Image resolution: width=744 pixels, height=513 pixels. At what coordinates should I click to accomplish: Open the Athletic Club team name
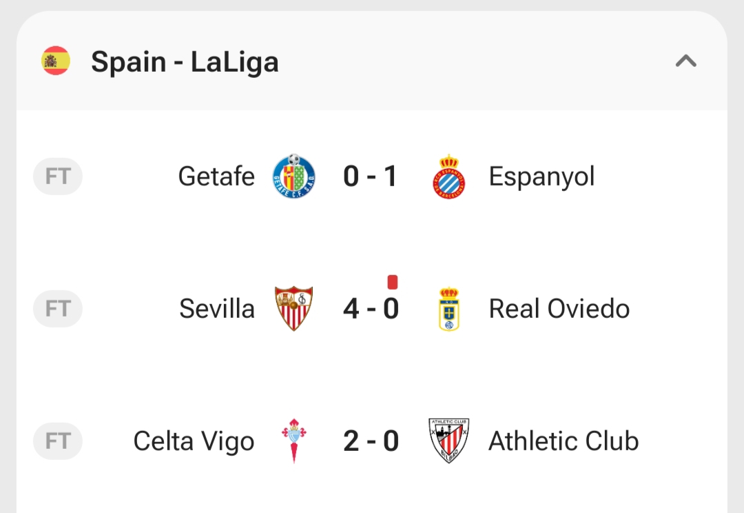564,441
